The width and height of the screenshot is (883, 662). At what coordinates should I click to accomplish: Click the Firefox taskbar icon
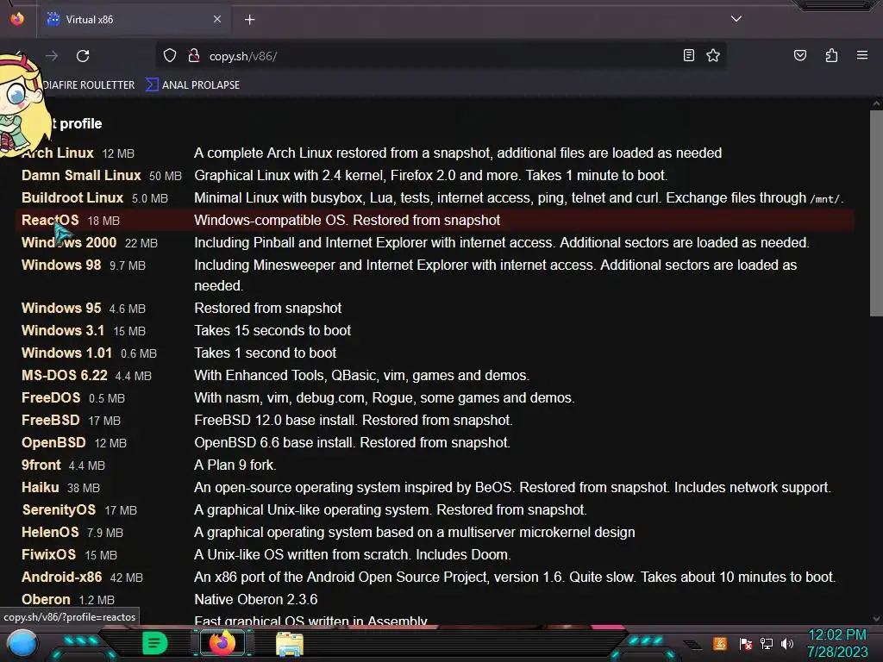(x=222, y=643)
